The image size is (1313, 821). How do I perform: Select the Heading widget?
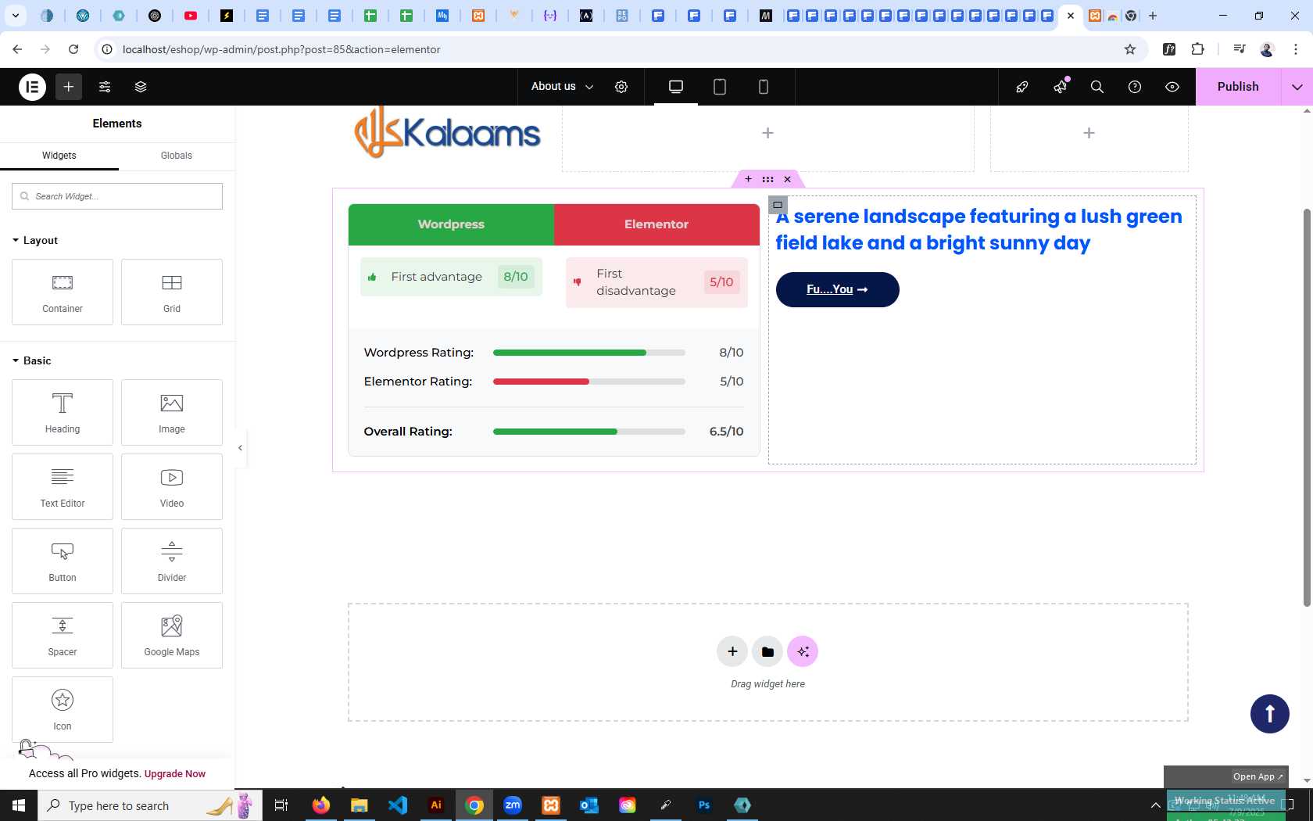pos(63,412)
